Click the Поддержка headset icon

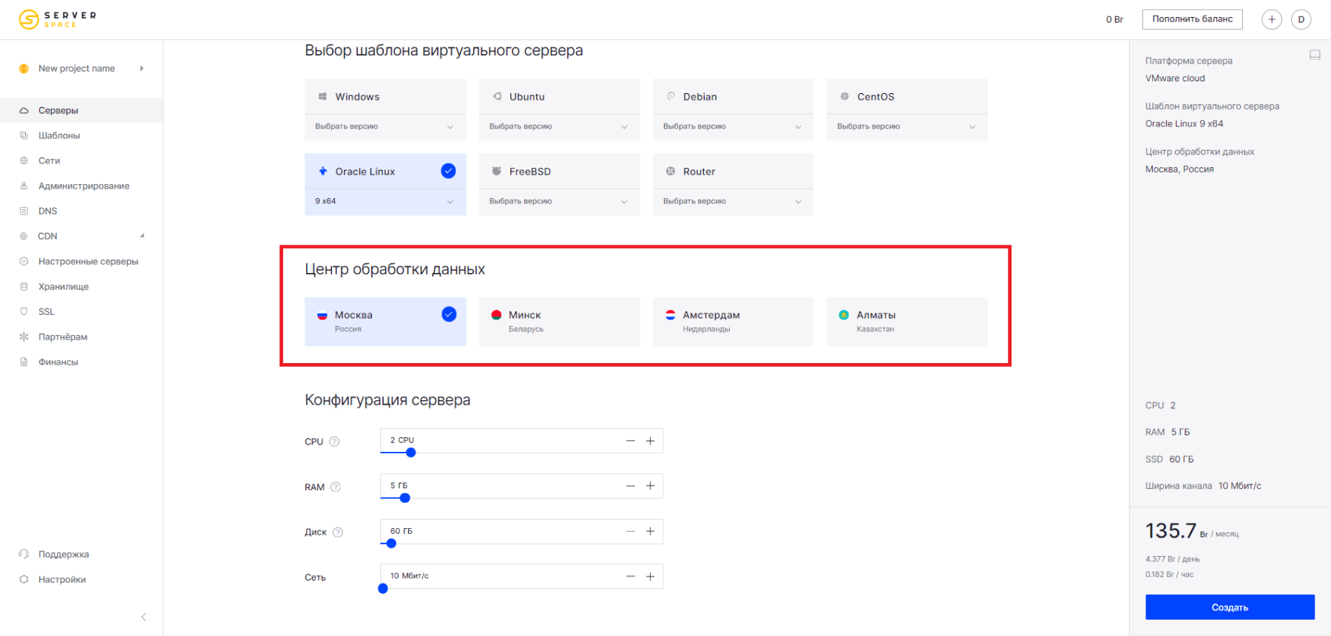coord(24,554)
